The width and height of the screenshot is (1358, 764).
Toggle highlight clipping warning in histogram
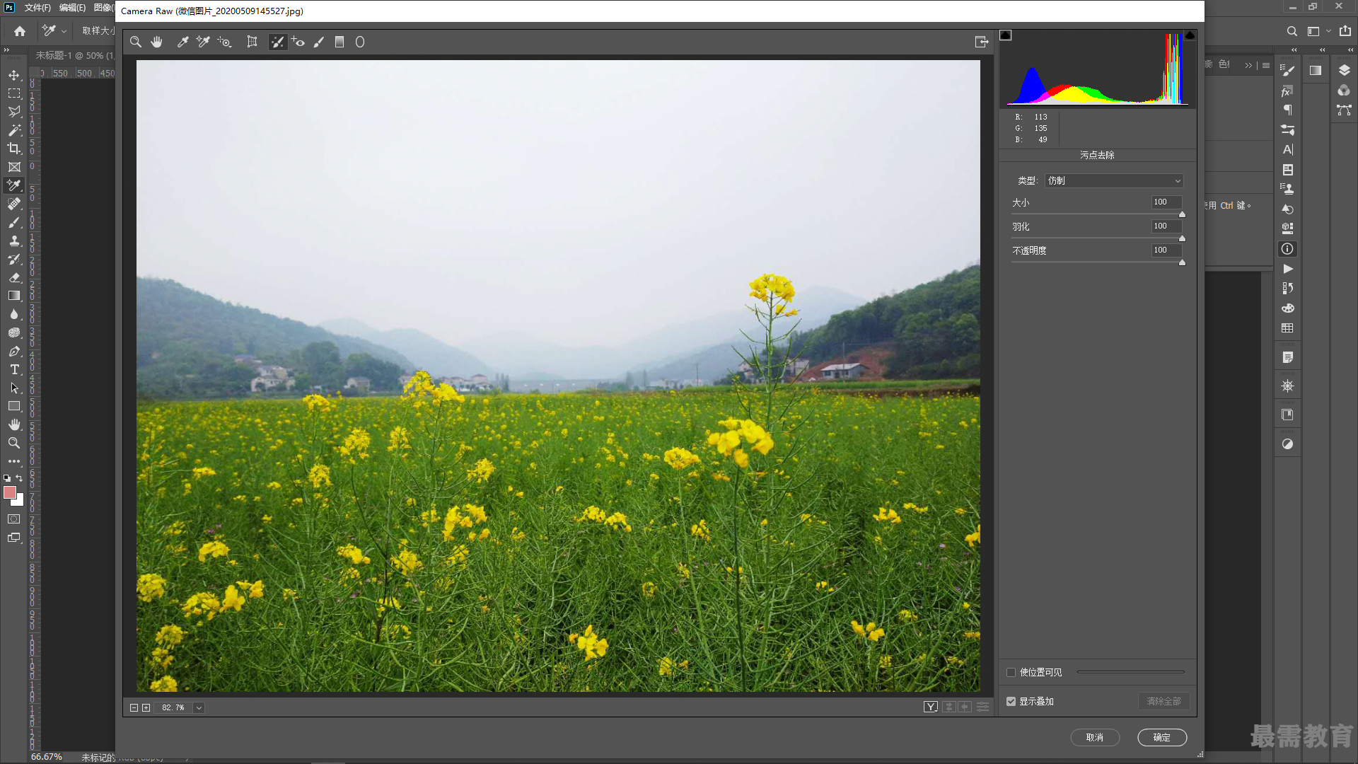pyautogui.click(x=1190, y=35)
